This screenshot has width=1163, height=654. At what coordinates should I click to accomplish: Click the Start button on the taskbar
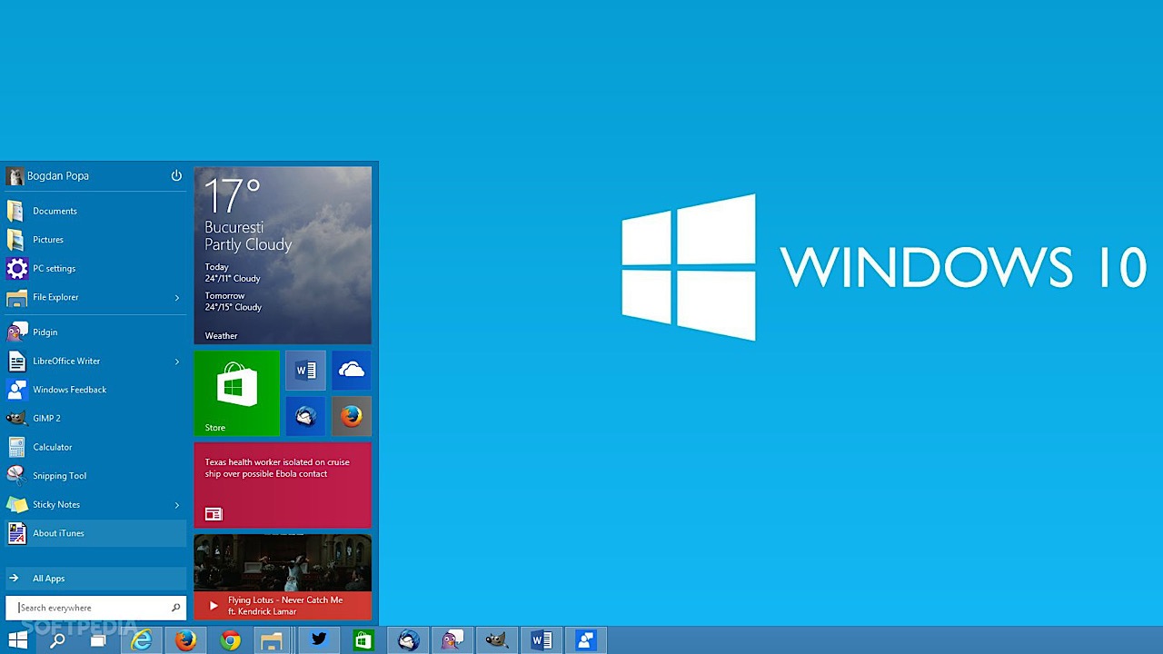point(17,640)
